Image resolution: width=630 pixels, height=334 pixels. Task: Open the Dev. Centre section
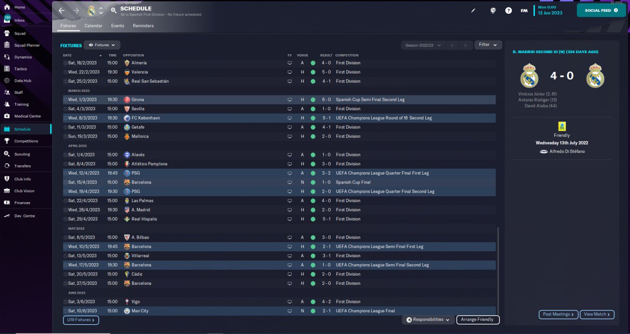(26, 216)
